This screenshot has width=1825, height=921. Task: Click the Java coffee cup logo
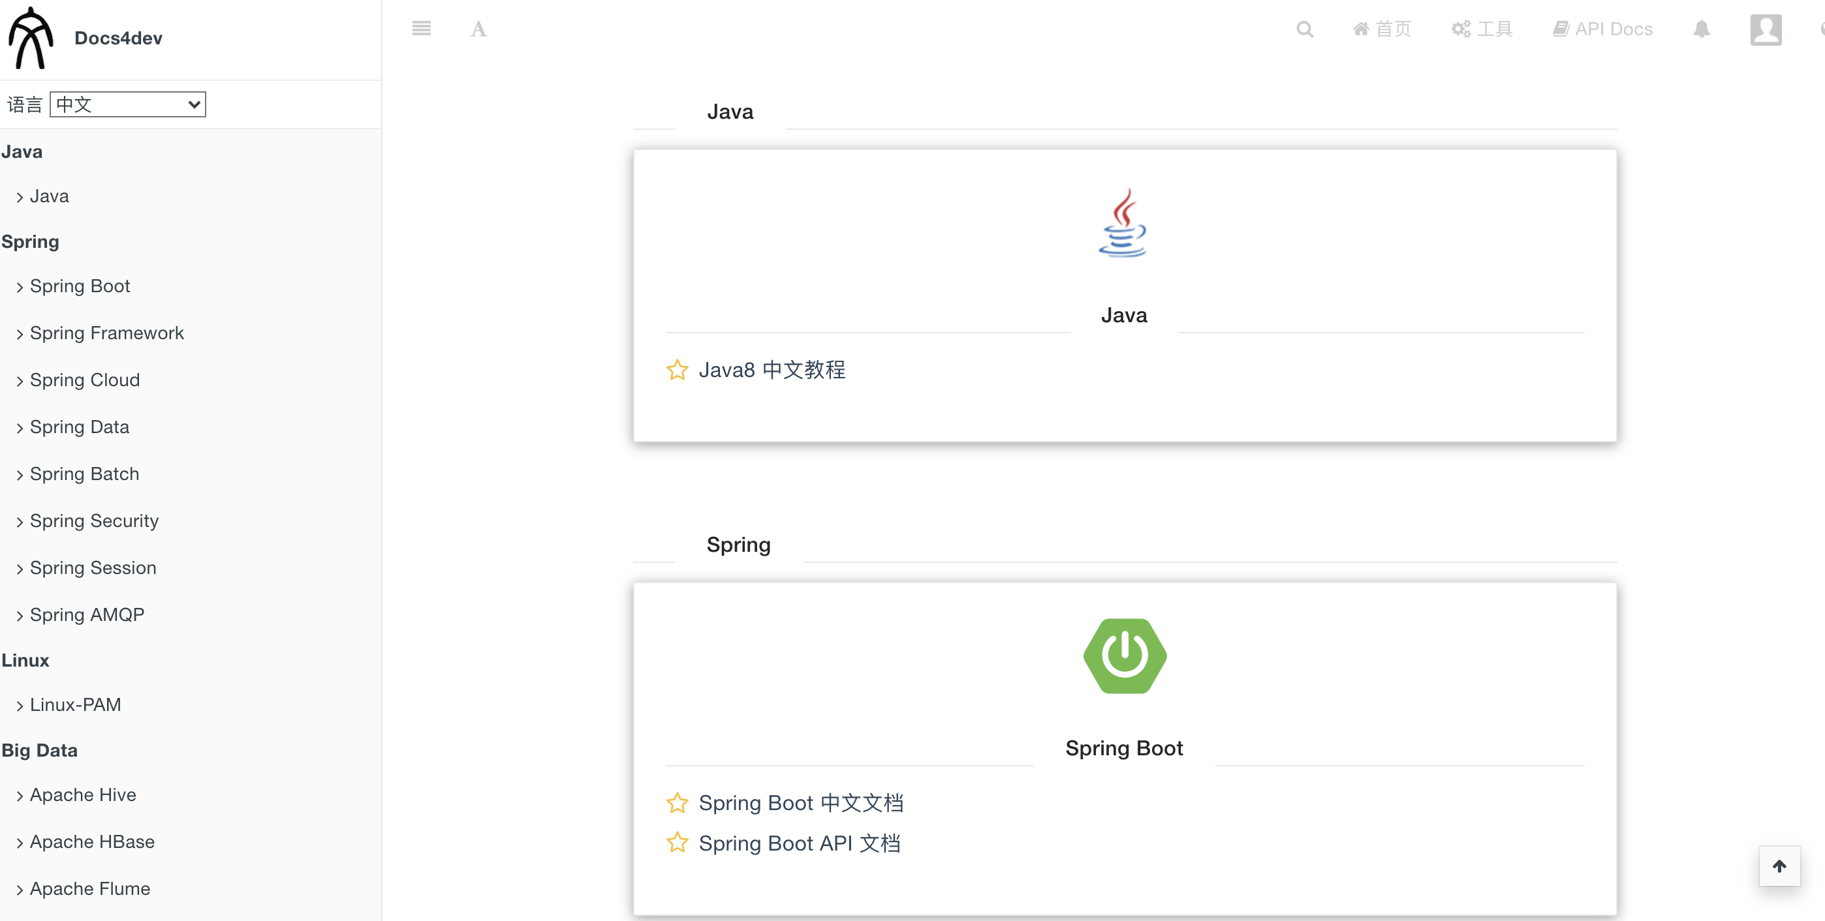point(1123,222)
